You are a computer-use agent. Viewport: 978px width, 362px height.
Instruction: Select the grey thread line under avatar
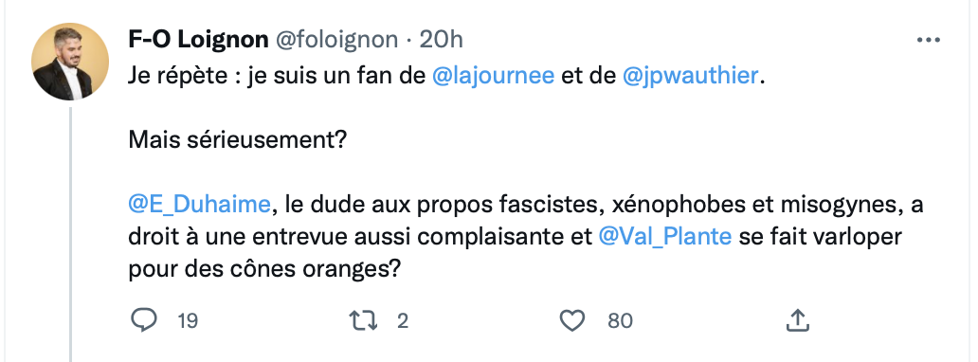[x=70, y=235]
